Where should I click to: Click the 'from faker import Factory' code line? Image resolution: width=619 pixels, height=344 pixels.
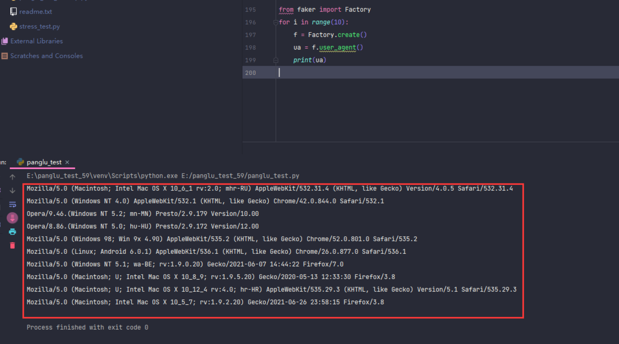pyautogui.click(x=325, y=9)
